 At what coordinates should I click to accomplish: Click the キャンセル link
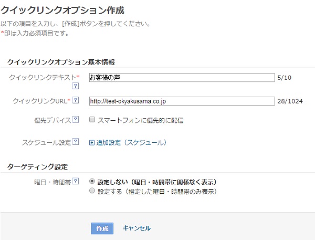click(x=136, y=228)
